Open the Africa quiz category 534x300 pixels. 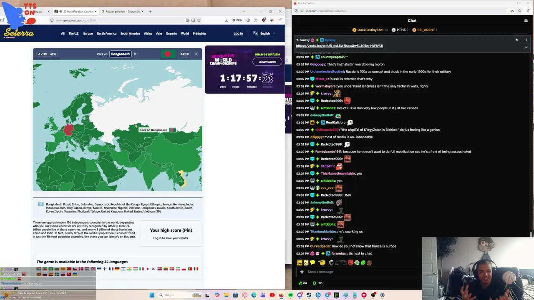coord(148,33)
